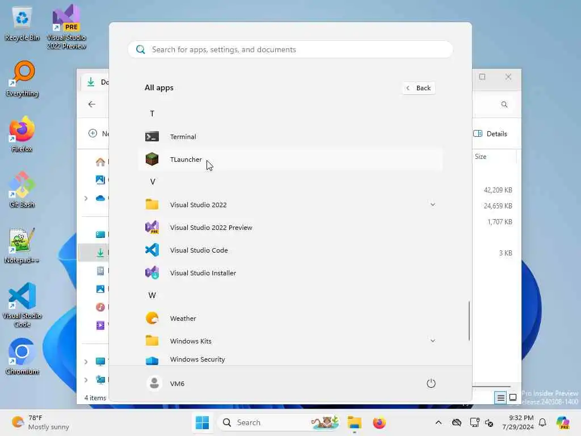
Task: Open the Chromium desktop shortcut
Action: tap(22, 357)
